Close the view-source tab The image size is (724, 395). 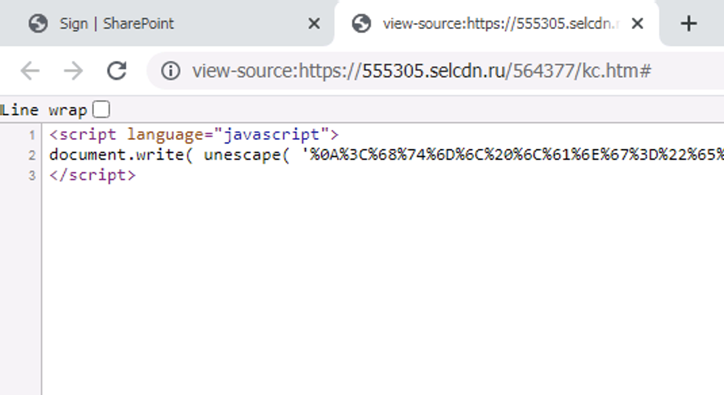[x=637, y=23]
